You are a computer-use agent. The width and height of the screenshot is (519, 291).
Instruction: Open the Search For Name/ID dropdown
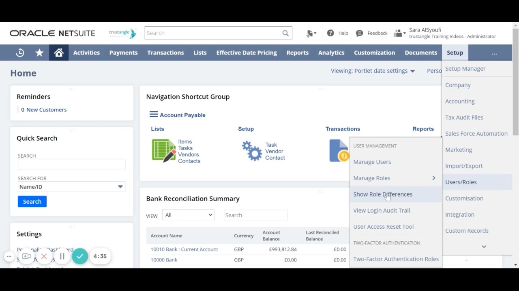(71, 187)
